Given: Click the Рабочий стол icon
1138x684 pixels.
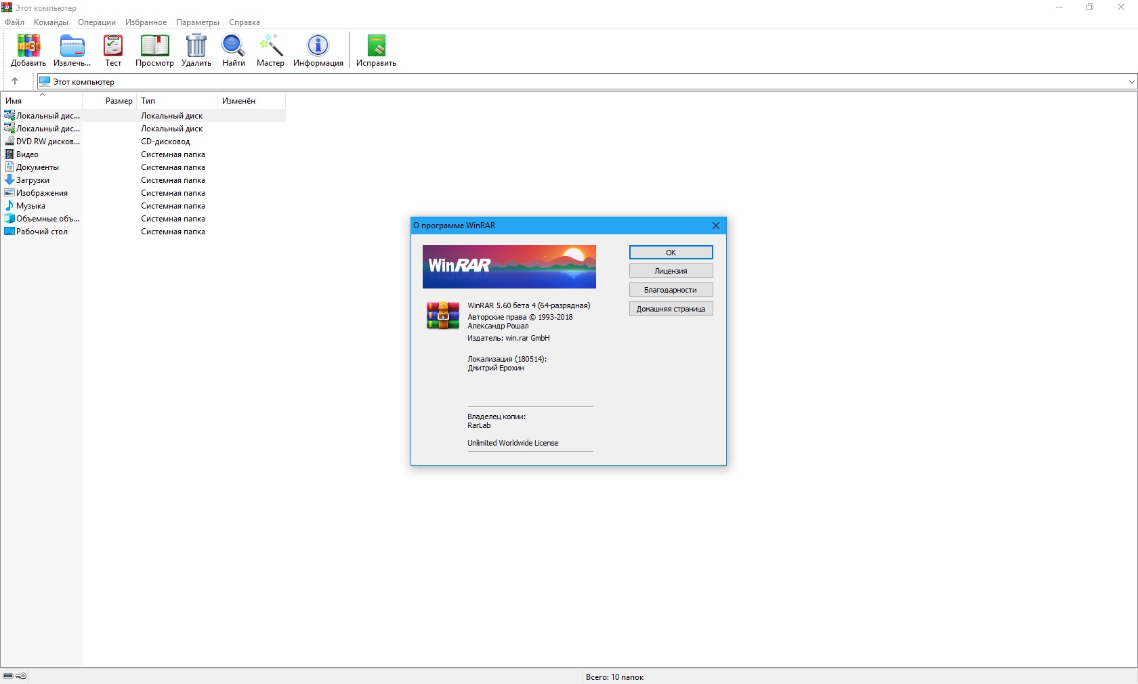Looking at the screenshot, I should coord(9,232).
